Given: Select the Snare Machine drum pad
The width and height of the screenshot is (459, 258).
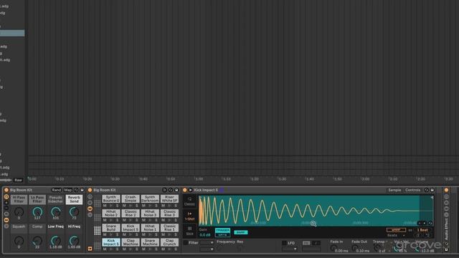Looking at the screenshot, I should pyautogui.click(x=150, y=242).
